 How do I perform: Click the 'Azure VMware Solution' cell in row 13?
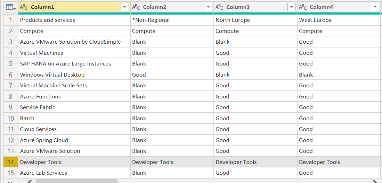click(x=74, y=151)
